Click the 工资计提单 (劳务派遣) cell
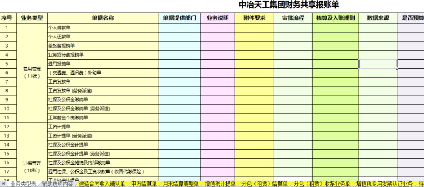This screenshot has width=424, height=187. (103, 136)
